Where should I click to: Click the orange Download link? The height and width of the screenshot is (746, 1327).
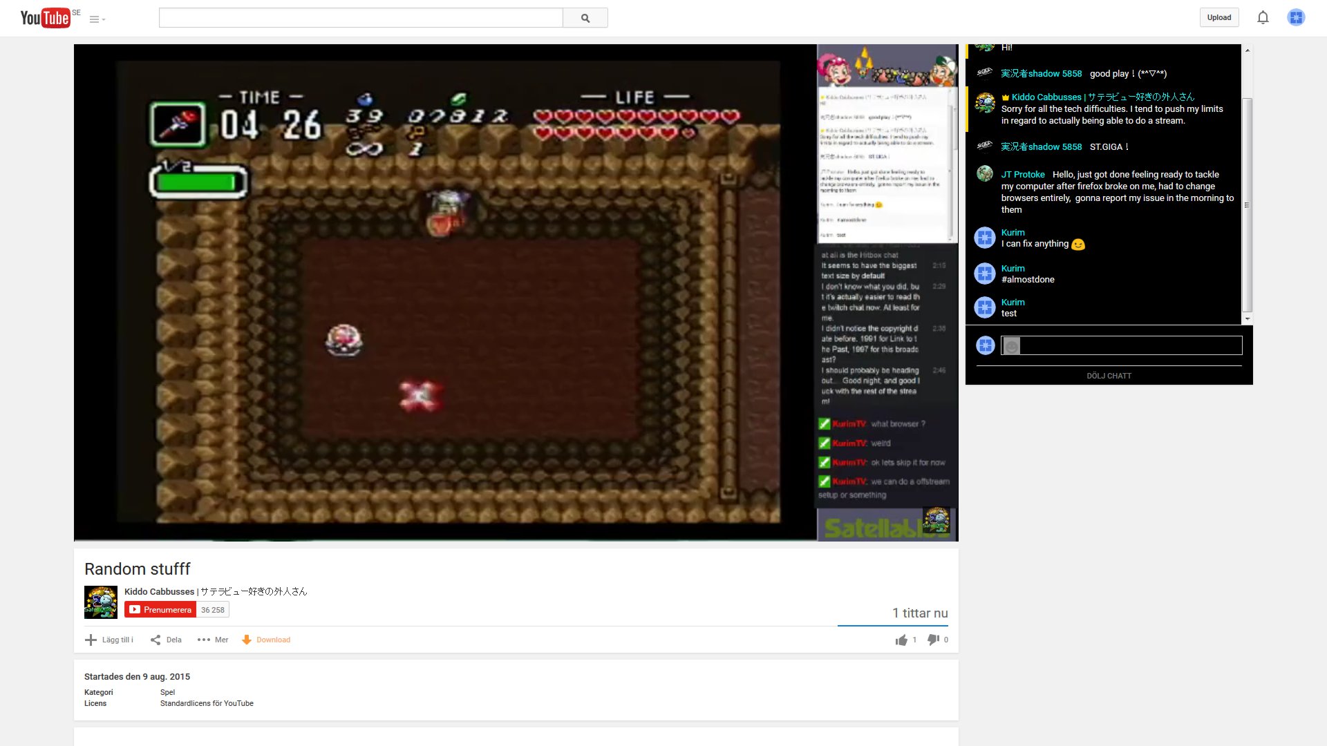[266, 640]
